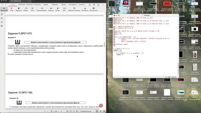Click red floating button over PDF page
Image resolution: width=201 pixels, height=113 pixels.
[x=101, y=105]
